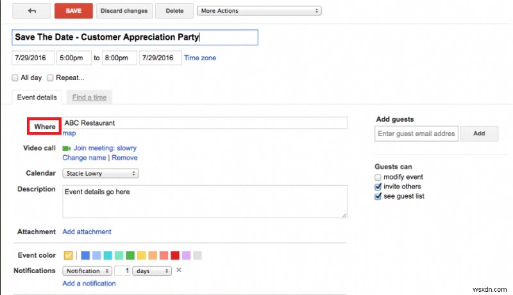The height and width of the screenshot is (295, 513).
Task: Select the bold red event color
Action: click(174, 255)
